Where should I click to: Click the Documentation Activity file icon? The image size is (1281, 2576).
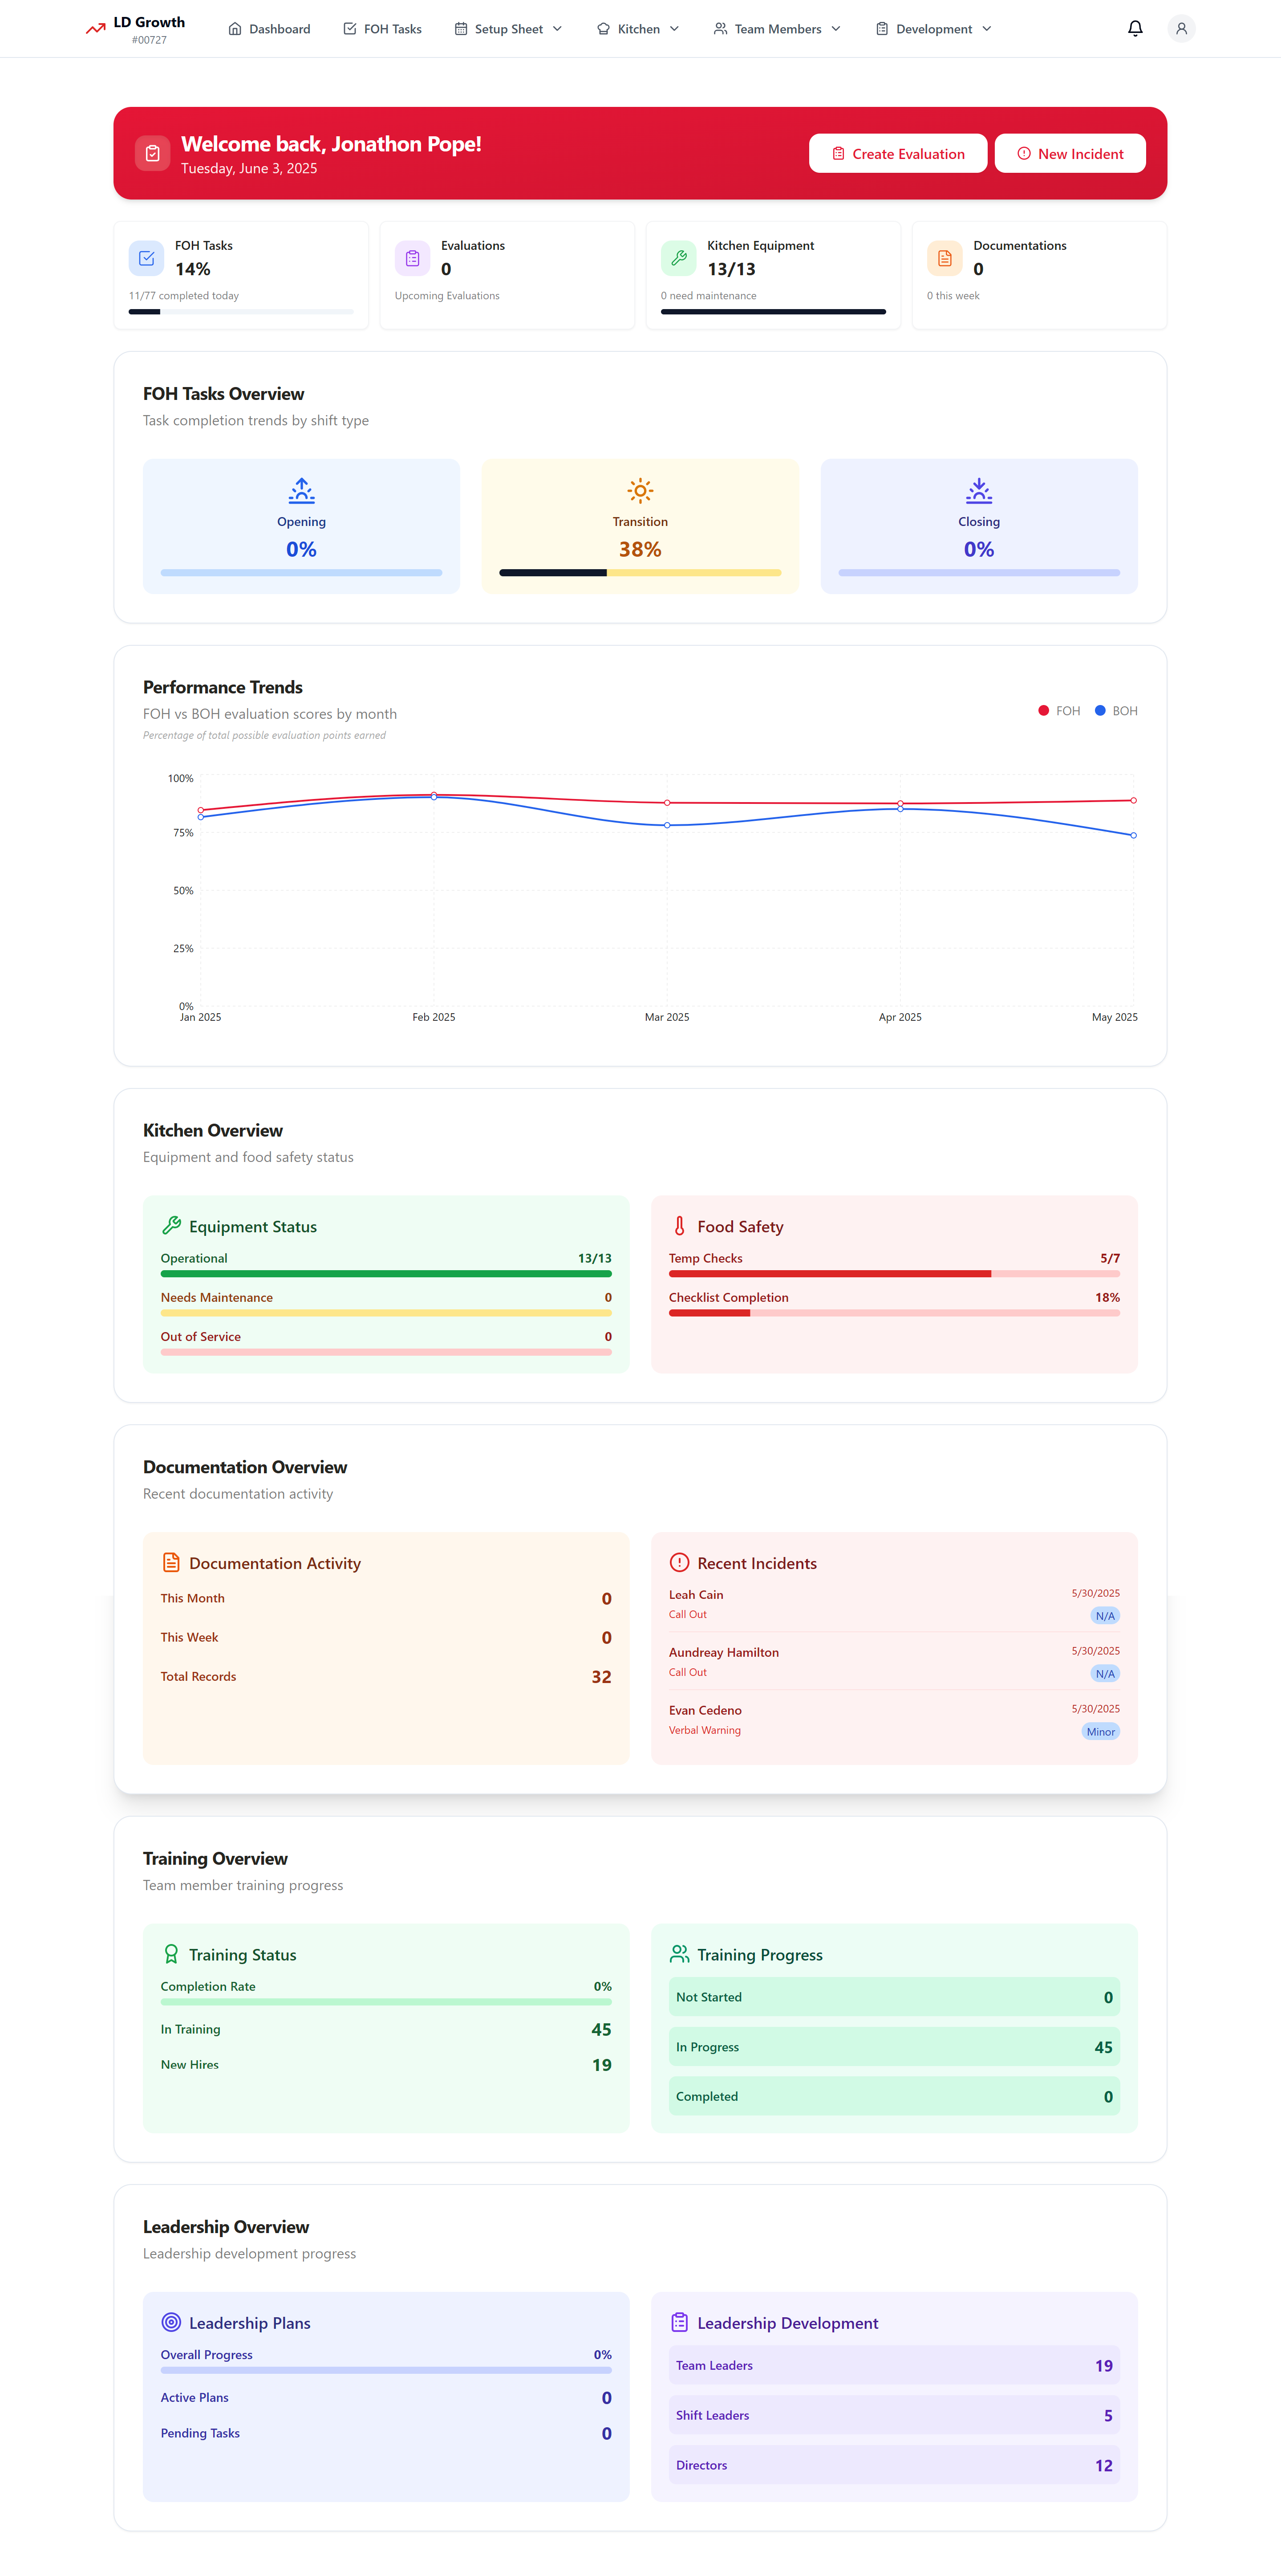tap(172, 1562)
